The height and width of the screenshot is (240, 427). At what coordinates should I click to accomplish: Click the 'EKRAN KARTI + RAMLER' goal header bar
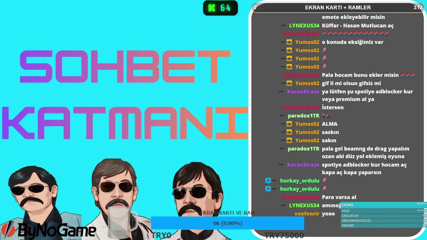[x=338, y=8]
